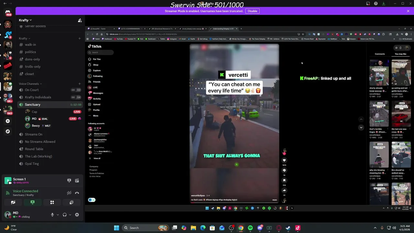
Task: Open Windows Start menu
Action: [116, 228]
